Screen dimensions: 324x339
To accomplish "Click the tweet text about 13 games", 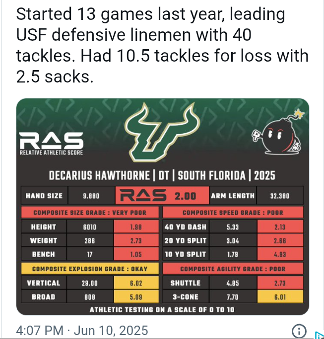I will click(162, 45).
